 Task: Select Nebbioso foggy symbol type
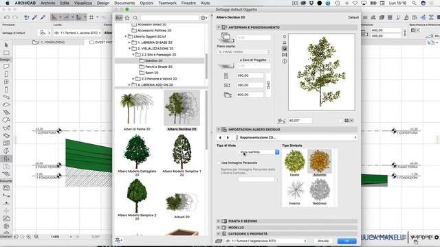tap(320, 192)
